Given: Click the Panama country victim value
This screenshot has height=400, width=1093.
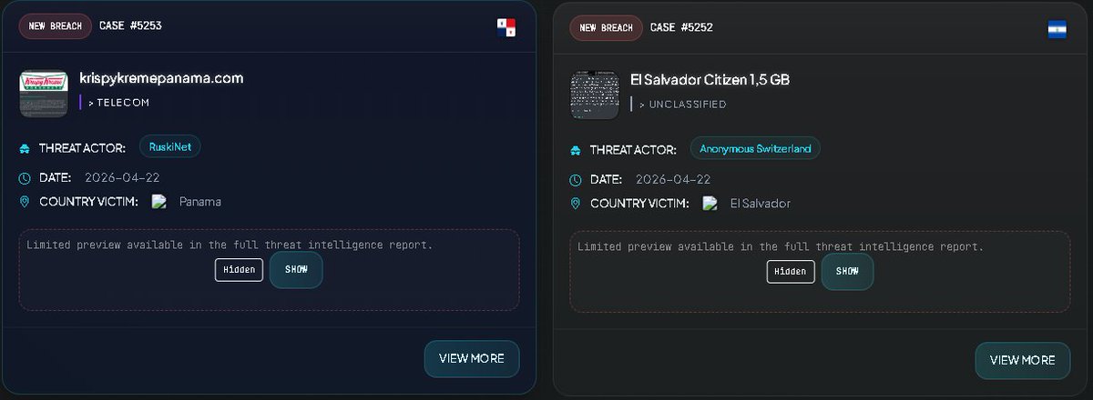Looking at the screenshot, I should [x=200, y=202].
